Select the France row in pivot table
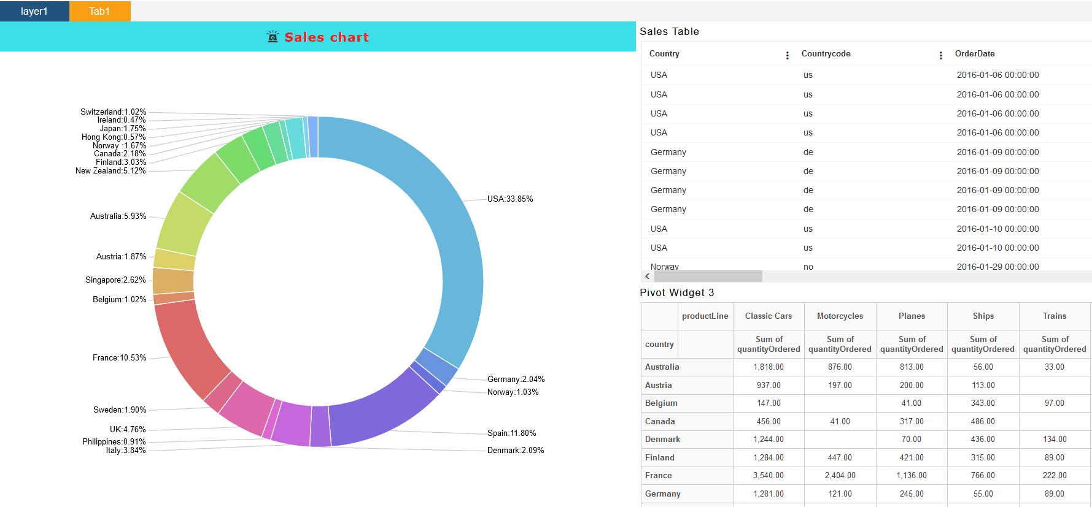 [866, 475]
